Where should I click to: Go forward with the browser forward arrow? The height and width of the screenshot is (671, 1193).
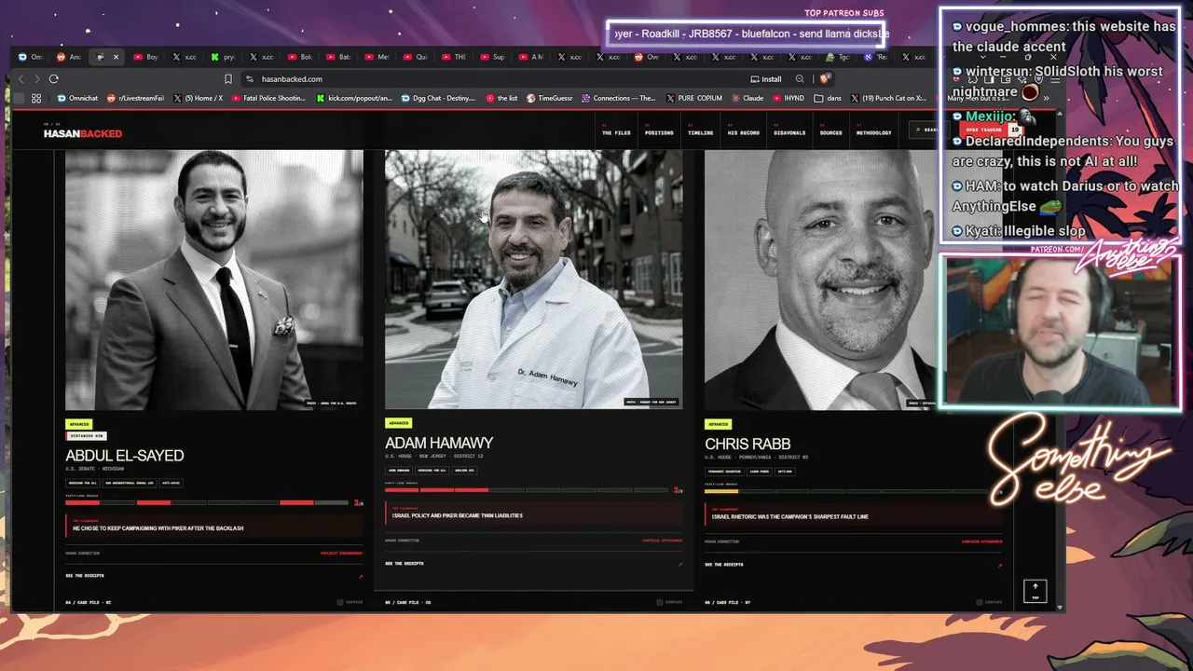[36, 79]
